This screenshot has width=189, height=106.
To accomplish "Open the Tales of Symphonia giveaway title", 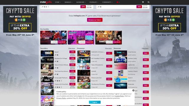I will [97, 65].
